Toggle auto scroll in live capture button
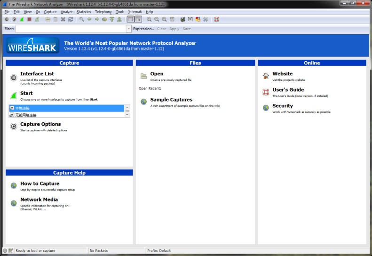Image resolution: width=372 pixels, height=256 pixels. coord(138,19)
